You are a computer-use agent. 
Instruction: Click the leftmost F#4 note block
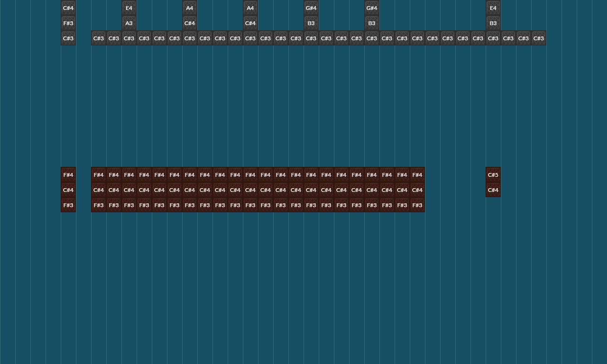[x=67, y=174]
